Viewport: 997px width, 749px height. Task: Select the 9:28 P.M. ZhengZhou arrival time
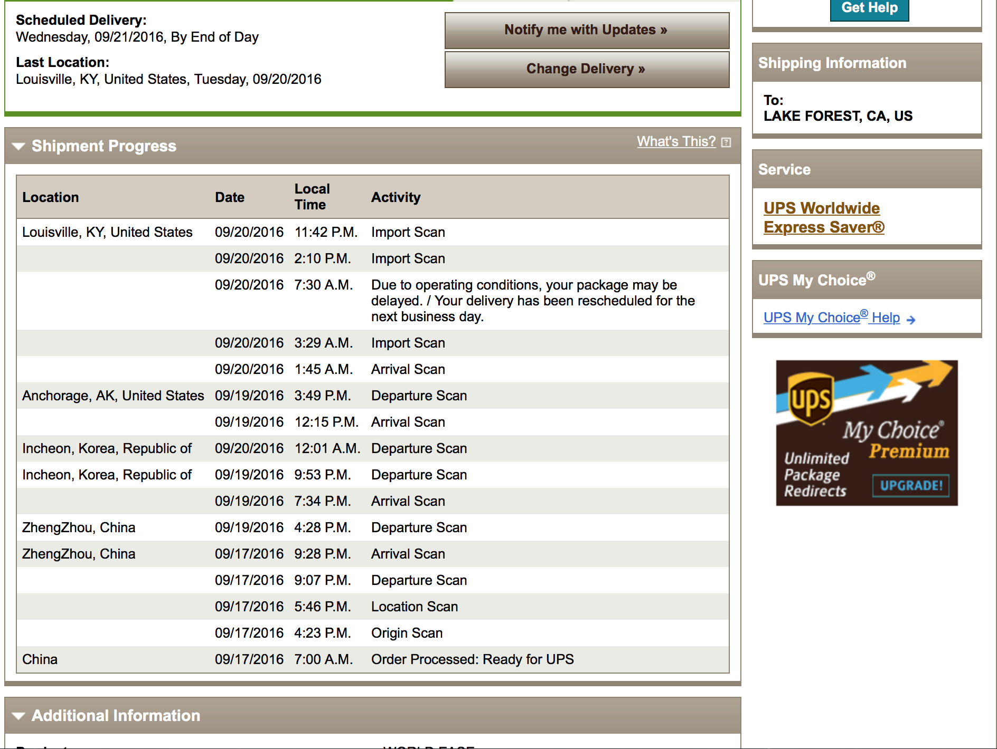323,554
